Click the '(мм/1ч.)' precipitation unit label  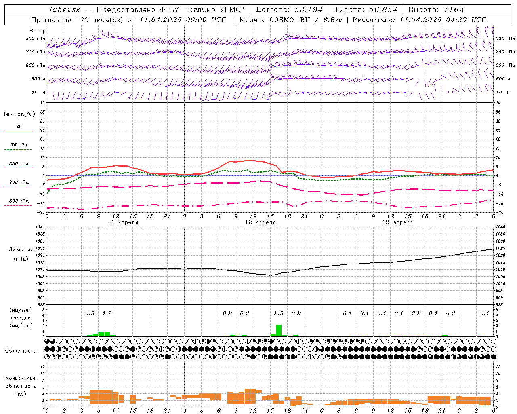point(21,325)
